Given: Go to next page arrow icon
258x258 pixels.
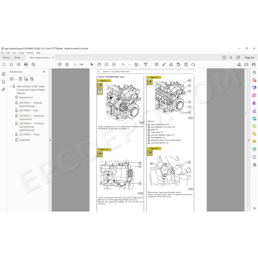Looking at the screenshot, I should (67, 64).
